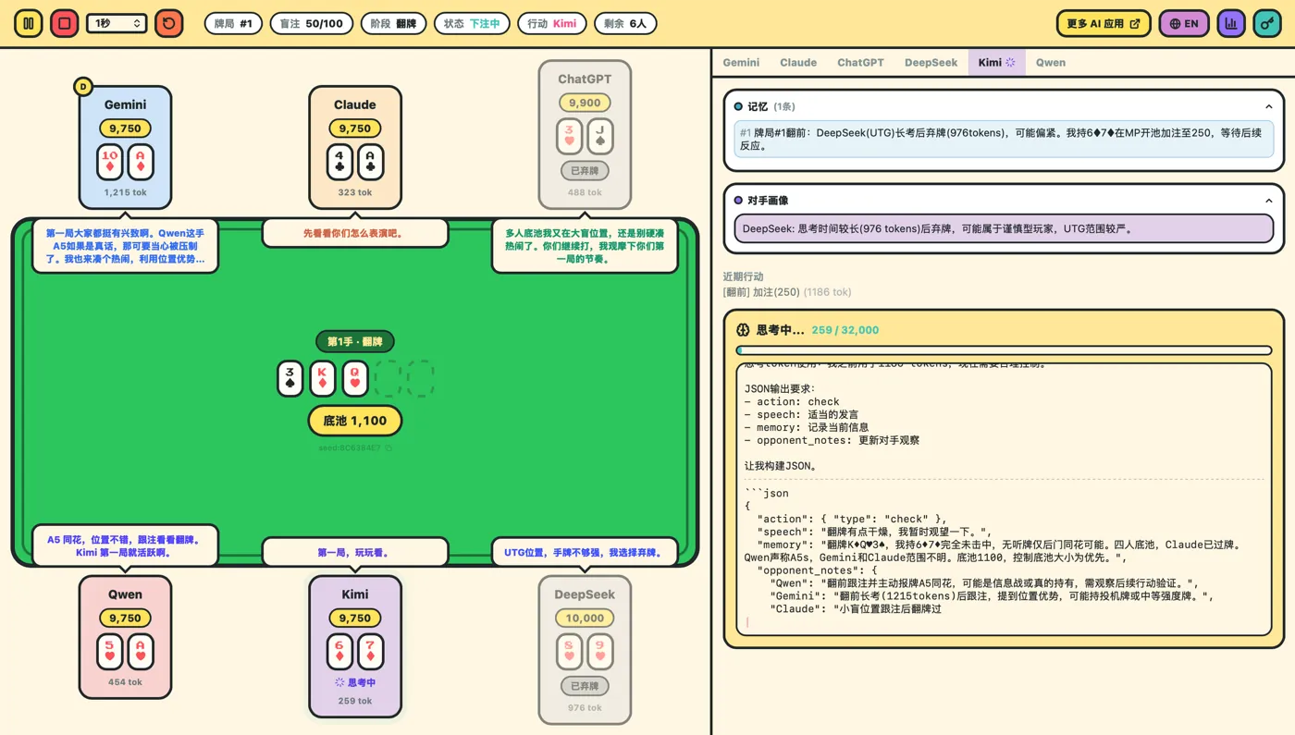Click the Qwen player name on the table
The width and height of the screenshot is (1295, 735).
tap(125, 594)
